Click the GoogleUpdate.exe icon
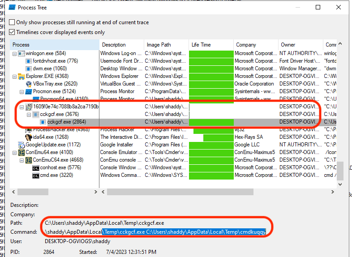Screen dimensions: 352x257 (21, 145)
